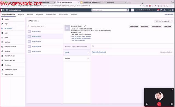Viewport: 175px width, 107px height.
Task: Click the search magnifier button in header
Action: [127, 10]
